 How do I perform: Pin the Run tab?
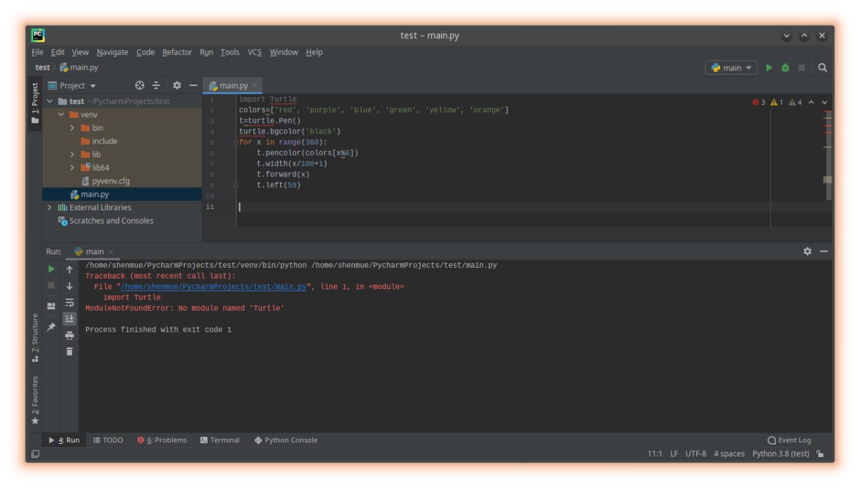51,327
